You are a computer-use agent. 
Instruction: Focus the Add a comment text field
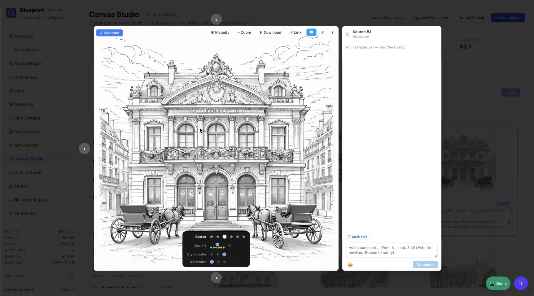click(x=392, y=250)
